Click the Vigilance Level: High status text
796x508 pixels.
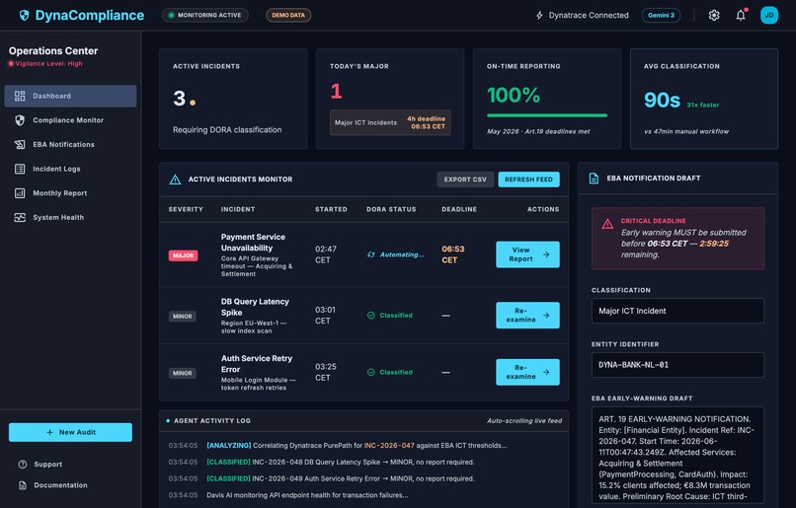(x=48, y=64)
